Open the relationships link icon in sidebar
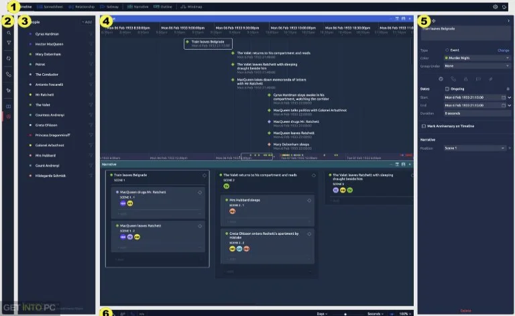Viewport: 515px width, 316px height. click(x=9, y=74)
